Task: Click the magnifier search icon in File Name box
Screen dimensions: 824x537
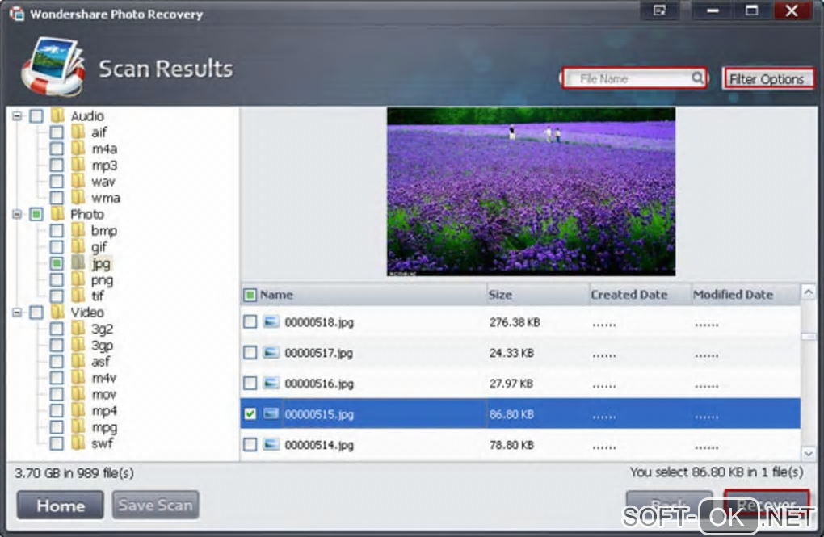Action: (x=697, y=78)
